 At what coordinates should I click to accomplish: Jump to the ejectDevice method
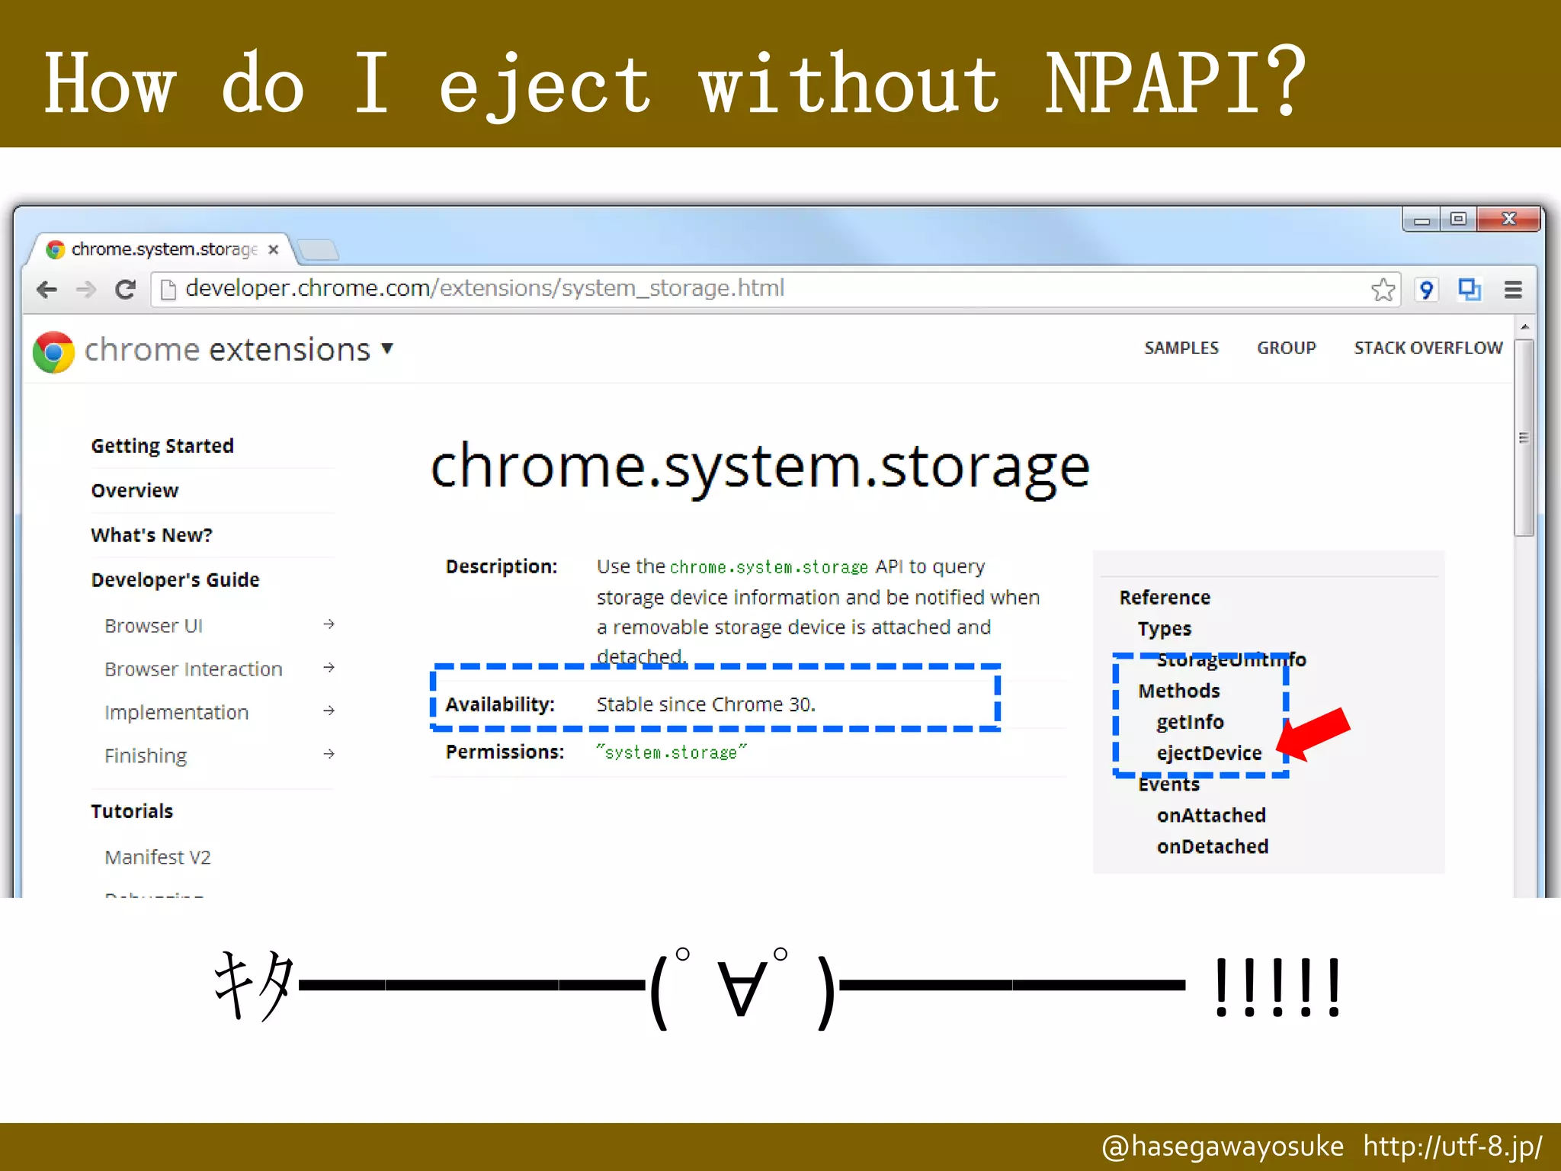pos(1209,753)
